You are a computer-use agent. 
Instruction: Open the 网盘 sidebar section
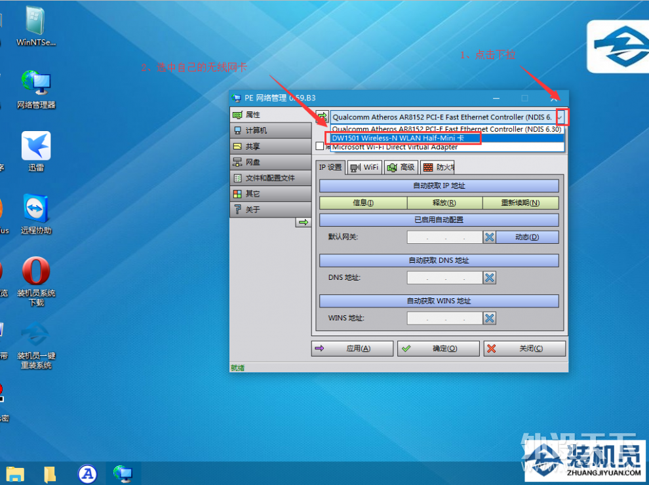click(x=271, y=162)
